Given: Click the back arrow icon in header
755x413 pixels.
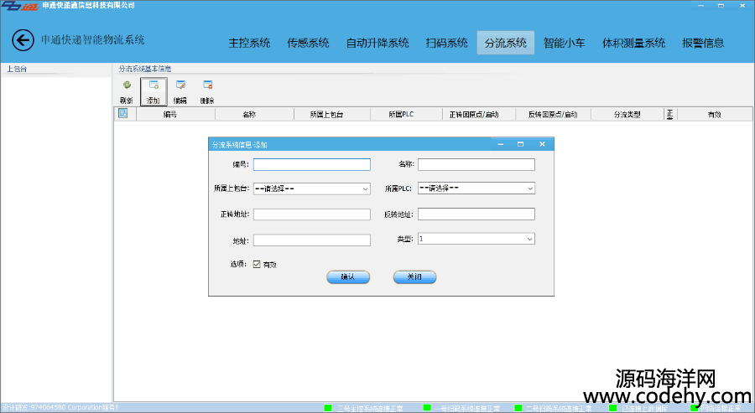Looking at the screenshot, I should (23, 39).
